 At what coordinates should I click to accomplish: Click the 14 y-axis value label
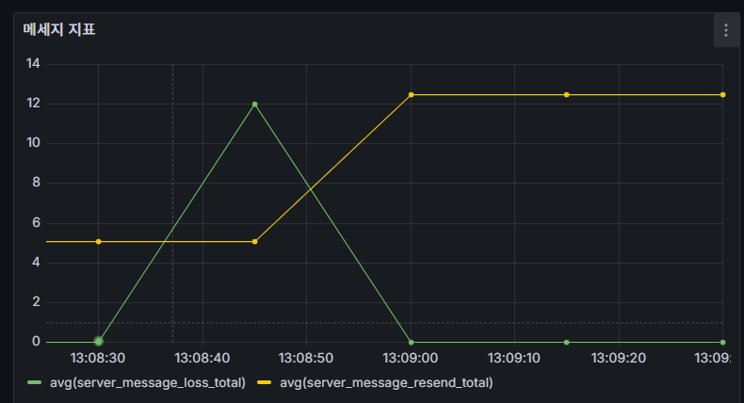32,63
